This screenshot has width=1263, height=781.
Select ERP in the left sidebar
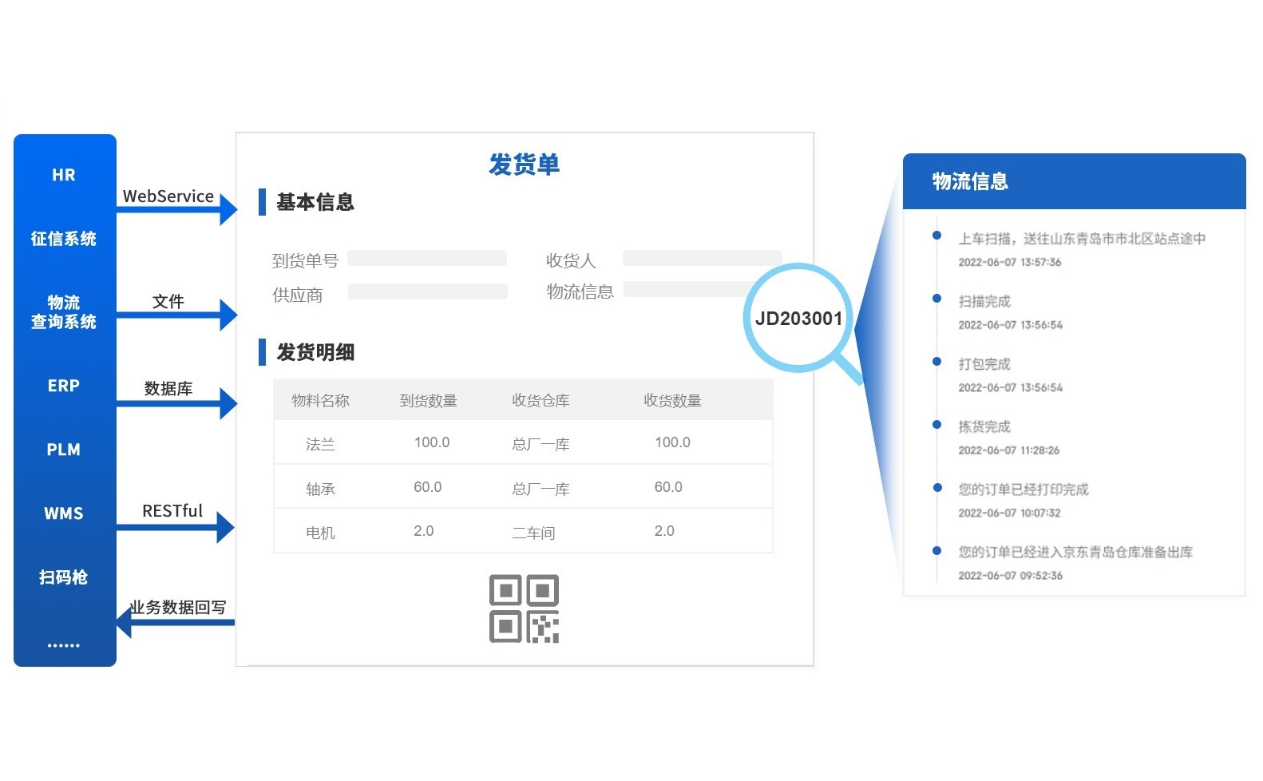(64, 386)
